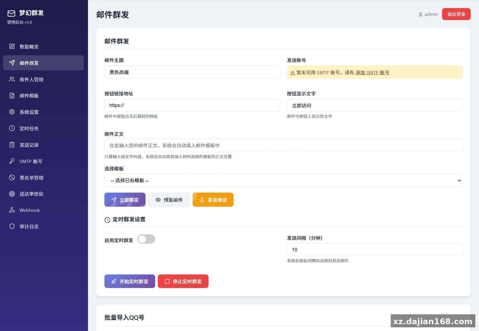Image resolution: width=479 pixels, height=331 pixels.
Task: Open 送达率优化 menu item
Action: click(x=43, y=194)
